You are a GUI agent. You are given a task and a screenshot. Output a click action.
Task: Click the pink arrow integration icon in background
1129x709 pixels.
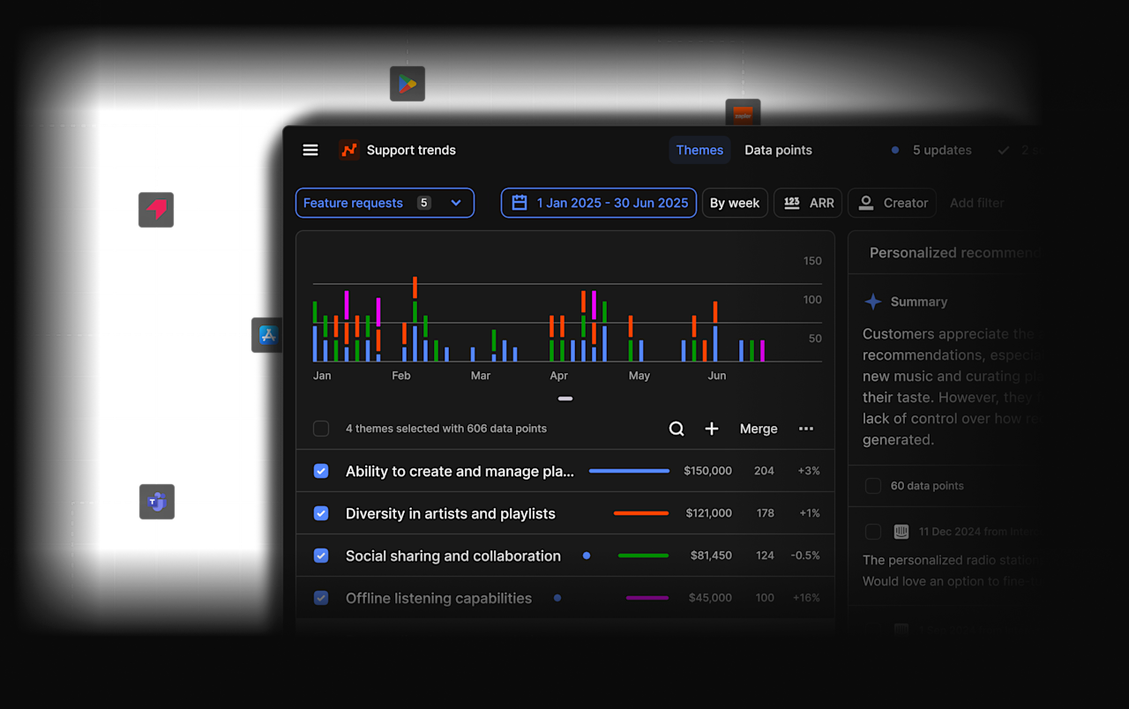pyautogui.click(x=156, y=210)
